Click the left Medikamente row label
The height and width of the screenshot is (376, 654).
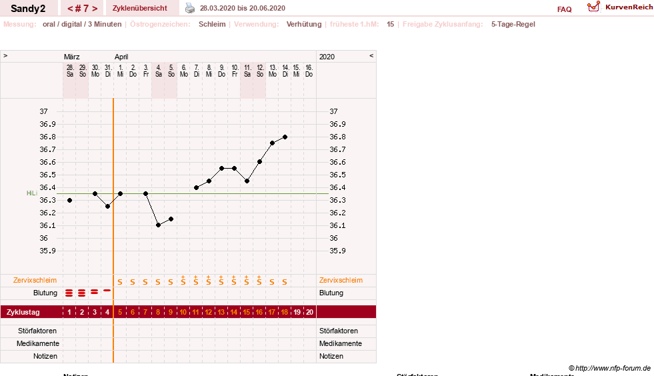pyautogui.click(x=37, y=343)
